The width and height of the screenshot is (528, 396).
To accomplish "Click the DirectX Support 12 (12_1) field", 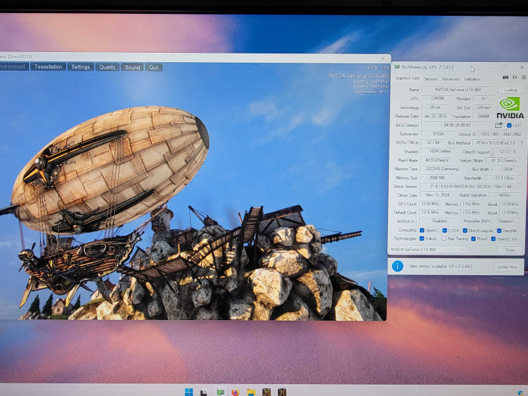I will (507, 152).
